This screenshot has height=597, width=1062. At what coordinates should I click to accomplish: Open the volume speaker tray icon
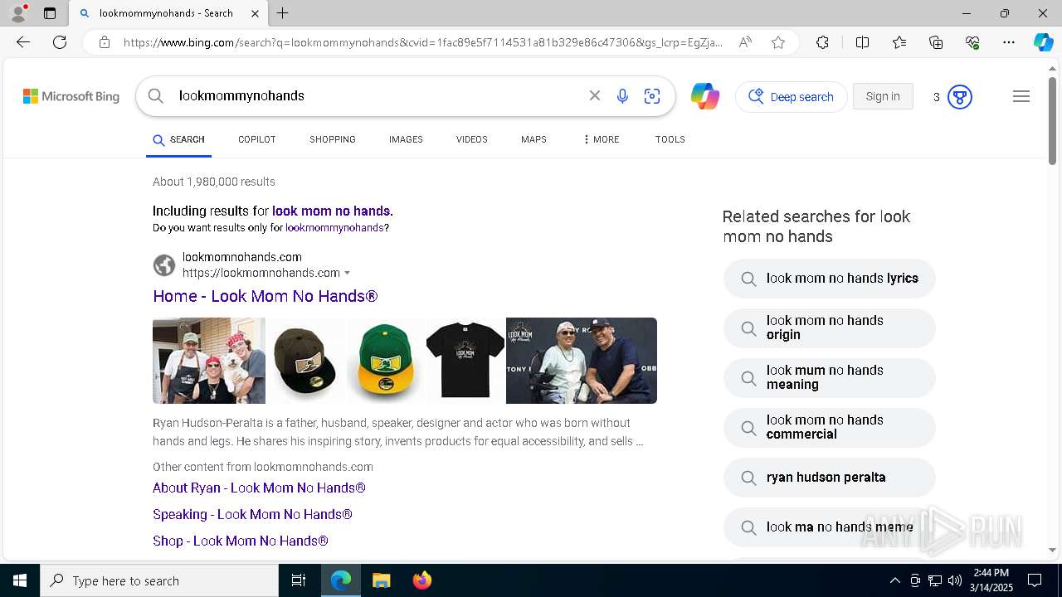pyautogui.click(x=955, y=580)
